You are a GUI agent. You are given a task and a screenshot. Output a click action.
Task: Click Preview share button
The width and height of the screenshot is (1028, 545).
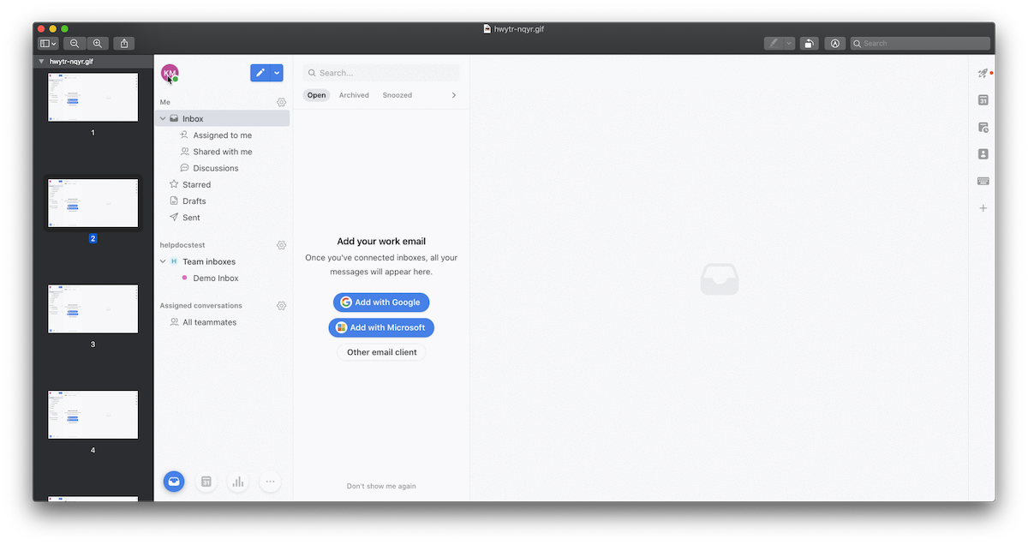(x=124, y=43)
